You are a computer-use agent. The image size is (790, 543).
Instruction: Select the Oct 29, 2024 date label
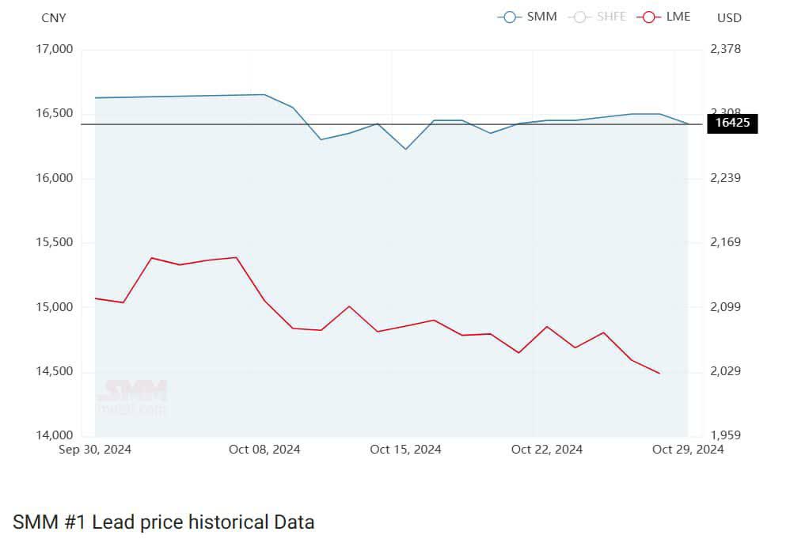pos(687,450)
